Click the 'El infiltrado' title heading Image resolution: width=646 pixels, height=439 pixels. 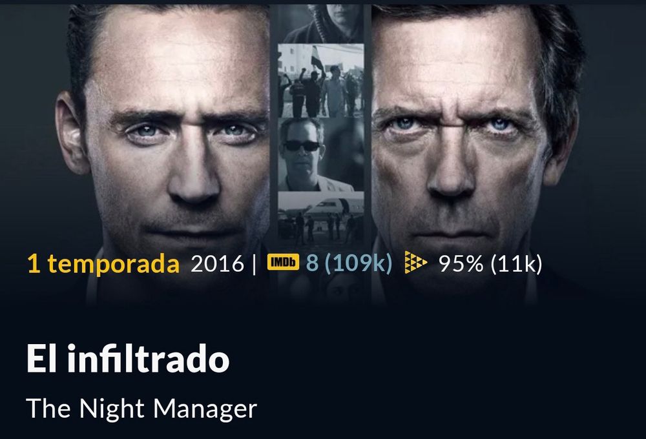(x=128, y=359)
